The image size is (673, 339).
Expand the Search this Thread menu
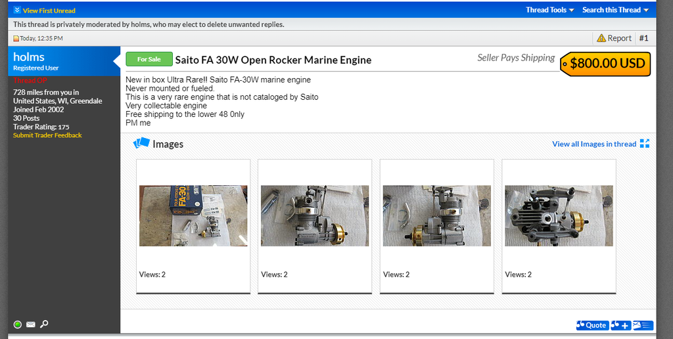pyautogui.click(x=615, y=10)
